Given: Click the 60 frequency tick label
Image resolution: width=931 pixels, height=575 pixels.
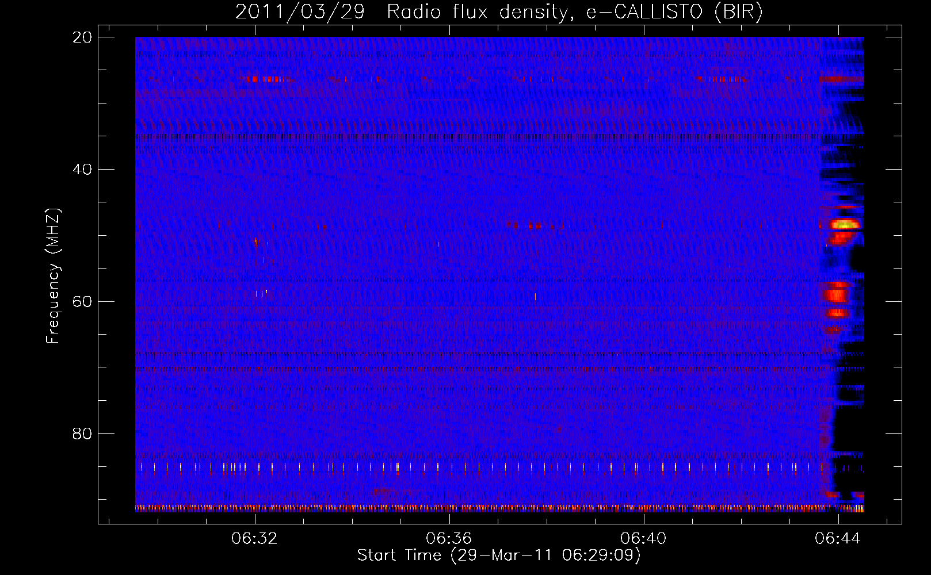Looking at the screenshot, I should click(83, 302).
